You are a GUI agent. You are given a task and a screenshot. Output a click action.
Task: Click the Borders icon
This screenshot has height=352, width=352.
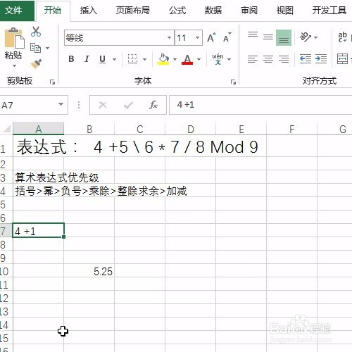point(132,58)
